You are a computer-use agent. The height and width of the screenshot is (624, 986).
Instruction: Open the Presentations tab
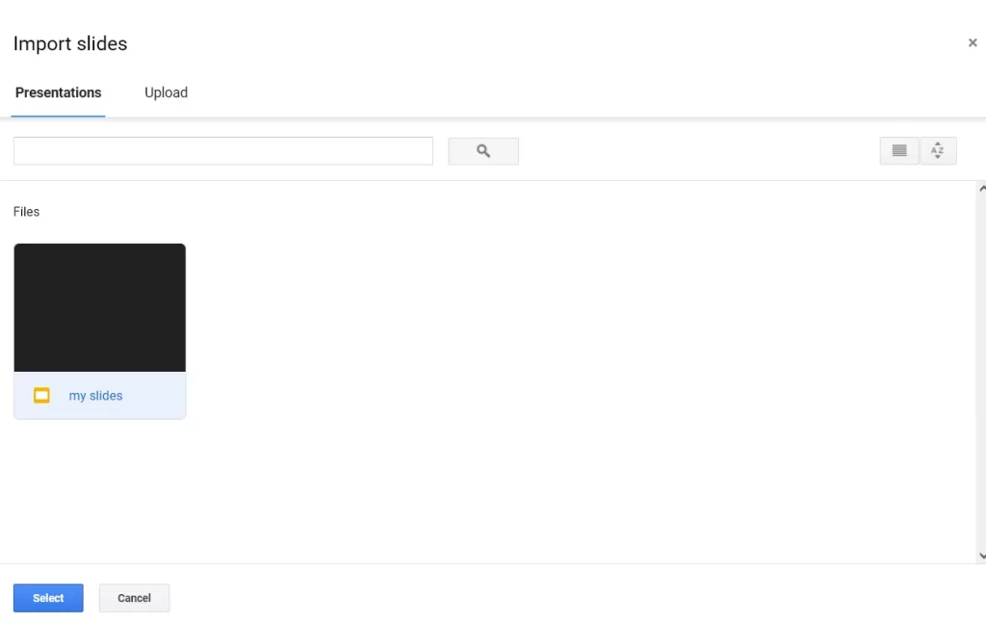coord(58,92)
